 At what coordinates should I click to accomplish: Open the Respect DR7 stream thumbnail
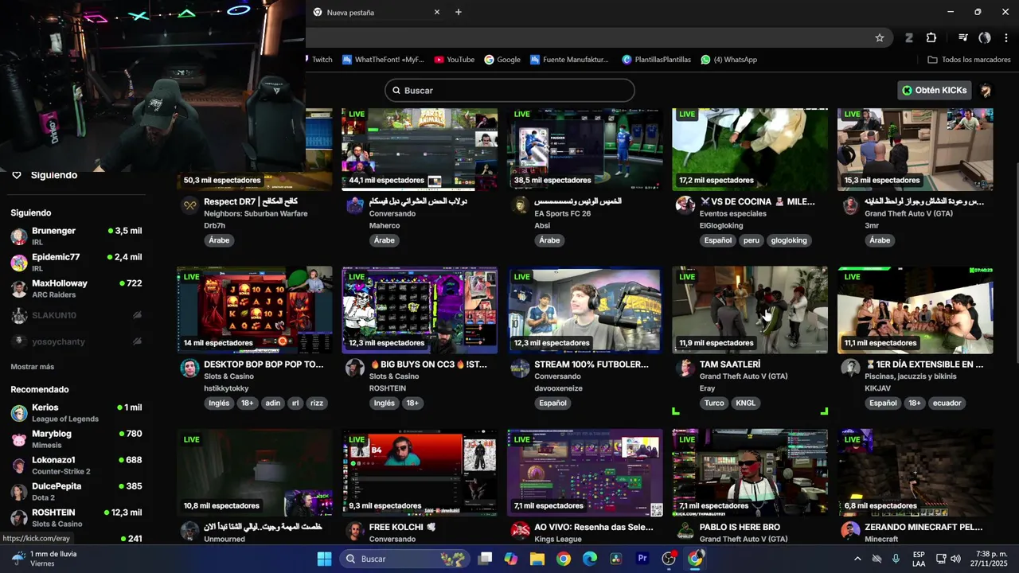point(254,150)
